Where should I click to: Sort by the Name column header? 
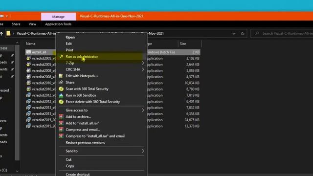pyautogui.click(x=30, y=44)
